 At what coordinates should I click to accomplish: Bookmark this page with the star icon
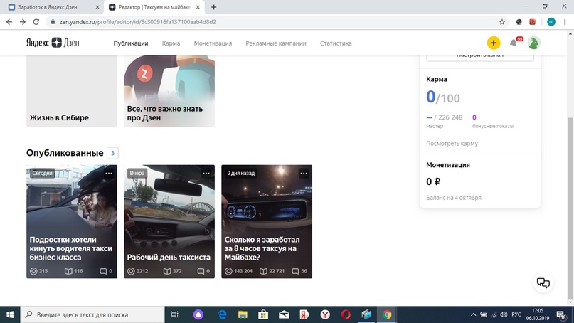point(502,22)
